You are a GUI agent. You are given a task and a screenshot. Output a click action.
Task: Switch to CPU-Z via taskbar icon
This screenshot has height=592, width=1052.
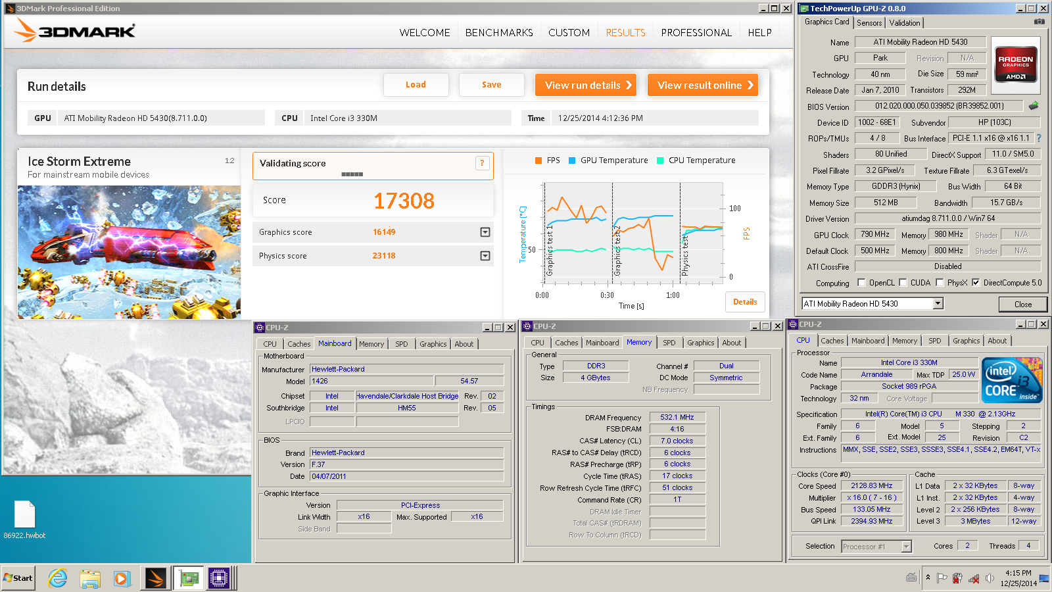(219, 578)
